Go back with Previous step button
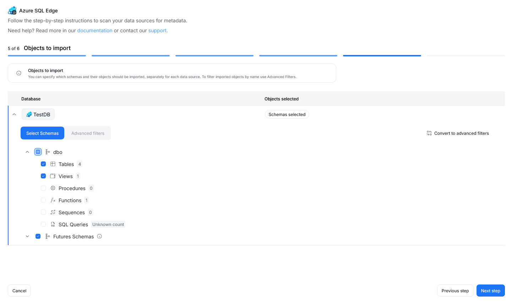 pos(455,291)
